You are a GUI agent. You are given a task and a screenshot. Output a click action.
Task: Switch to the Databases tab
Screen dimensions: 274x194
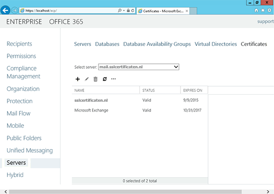click(x=107, y=44)
